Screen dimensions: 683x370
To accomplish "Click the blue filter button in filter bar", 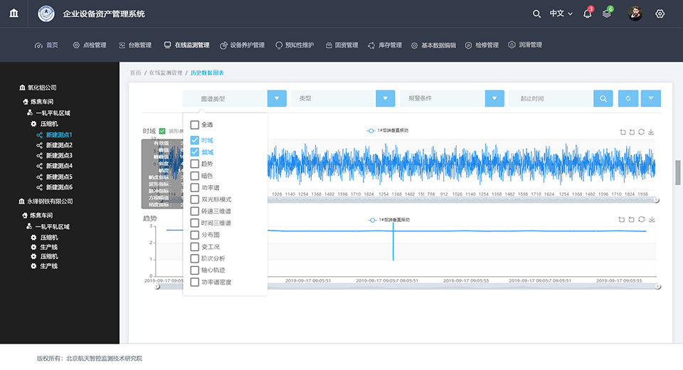I will click(x=650, y=99).
